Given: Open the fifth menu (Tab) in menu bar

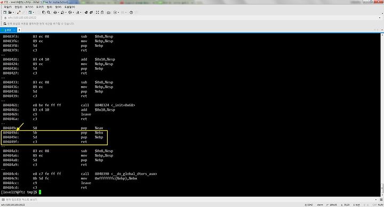Looking at the screenshot, I should [50, 7].
